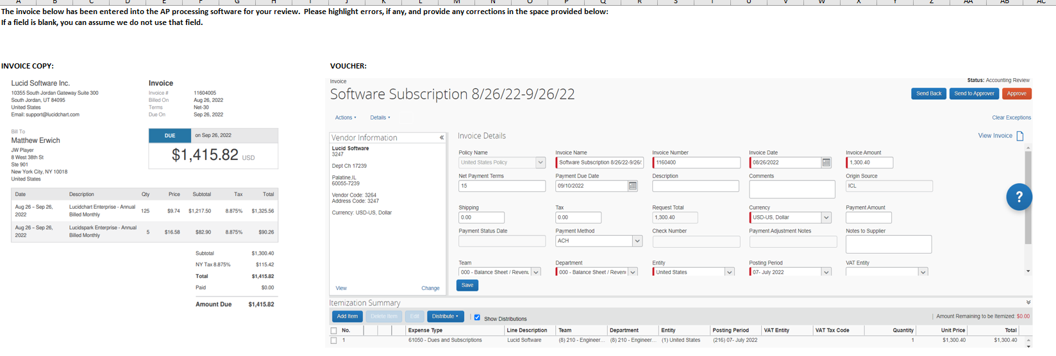Click the Unit Price column header
This screenshot has height=356, width=1056.
(953, 330)
